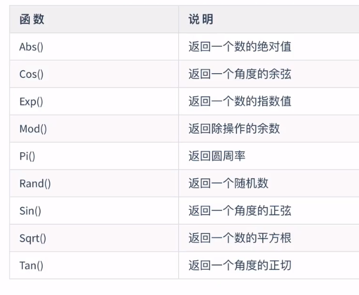Click the description 返回一个数的指数值
The width and height of the screenshot is (359, 295).
[x=240, y=101]
